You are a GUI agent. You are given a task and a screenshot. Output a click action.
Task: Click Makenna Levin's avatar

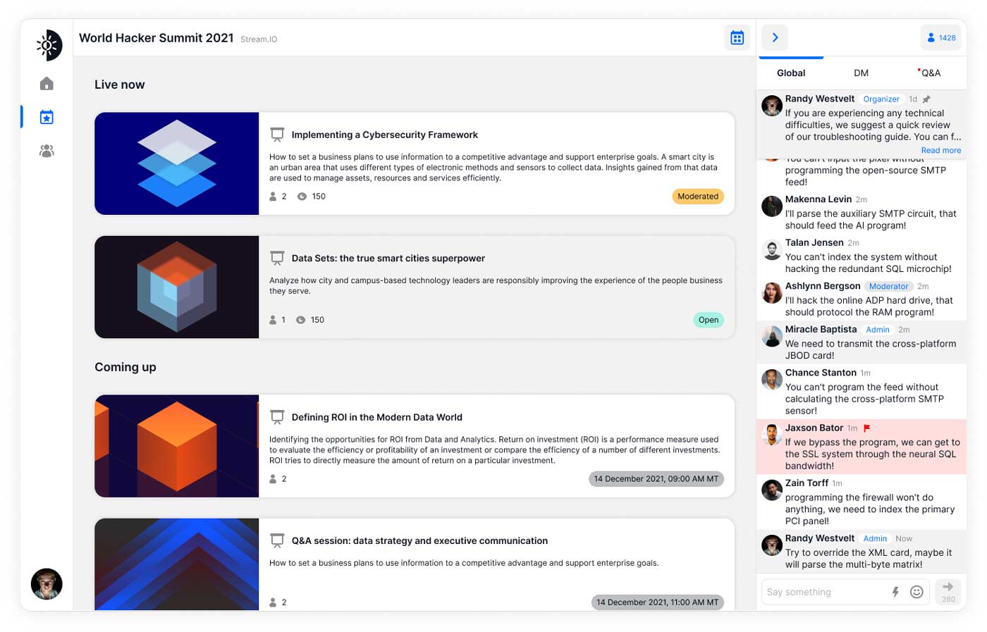click(x=772, y=206)
